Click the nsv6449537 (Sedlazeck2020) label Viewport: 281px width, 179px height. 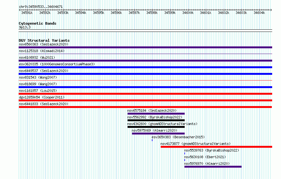tap(44, 71)
